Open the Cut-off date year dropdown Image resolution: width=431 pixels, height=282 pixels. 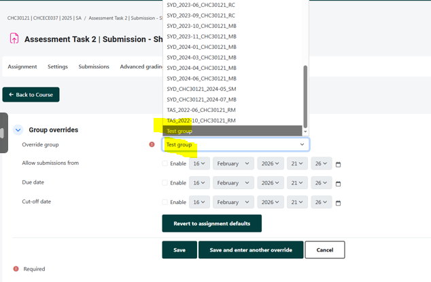(x=270, y=202)
